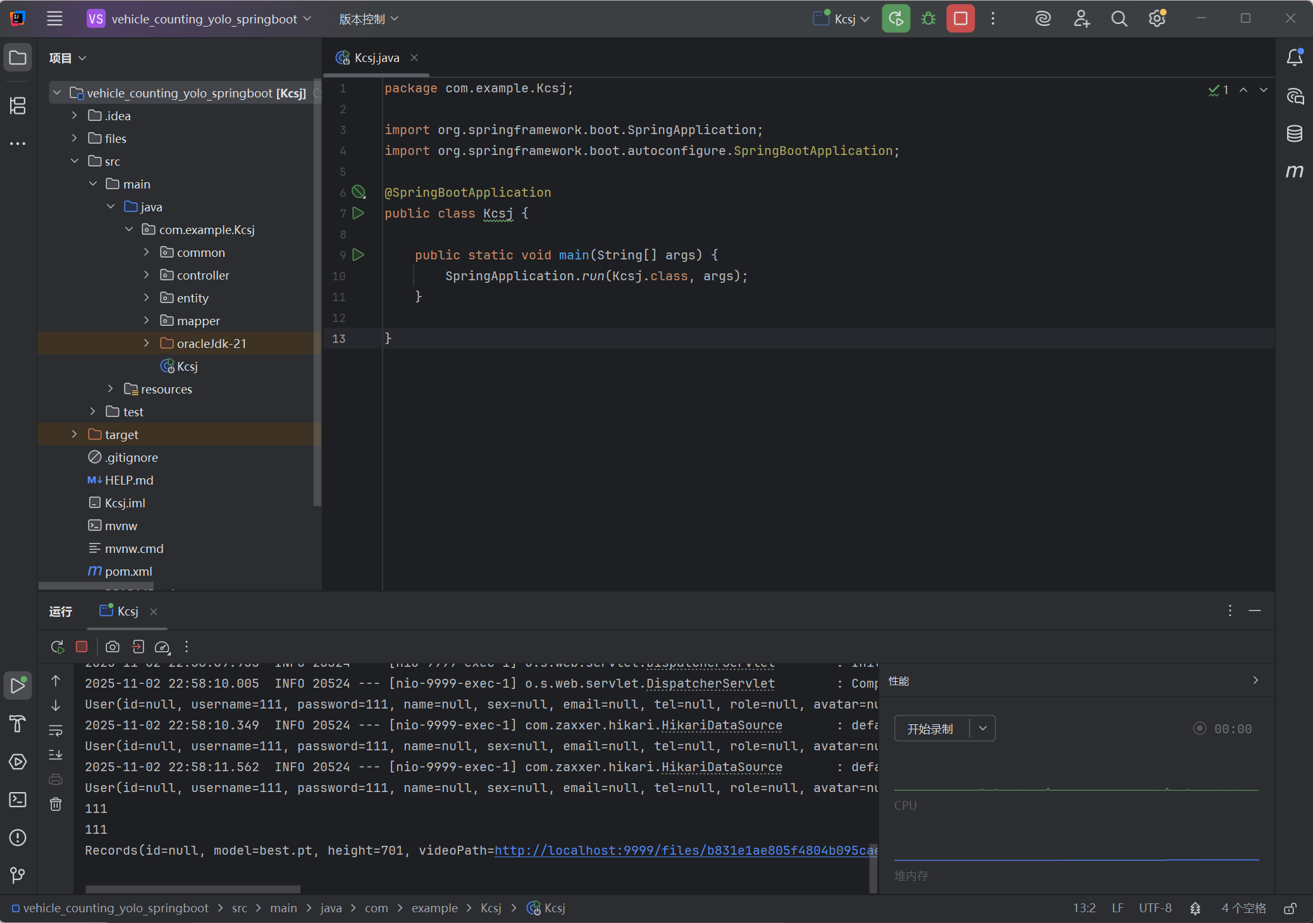Stop the running Kcsj application
1313x923 pixels.
960,19
